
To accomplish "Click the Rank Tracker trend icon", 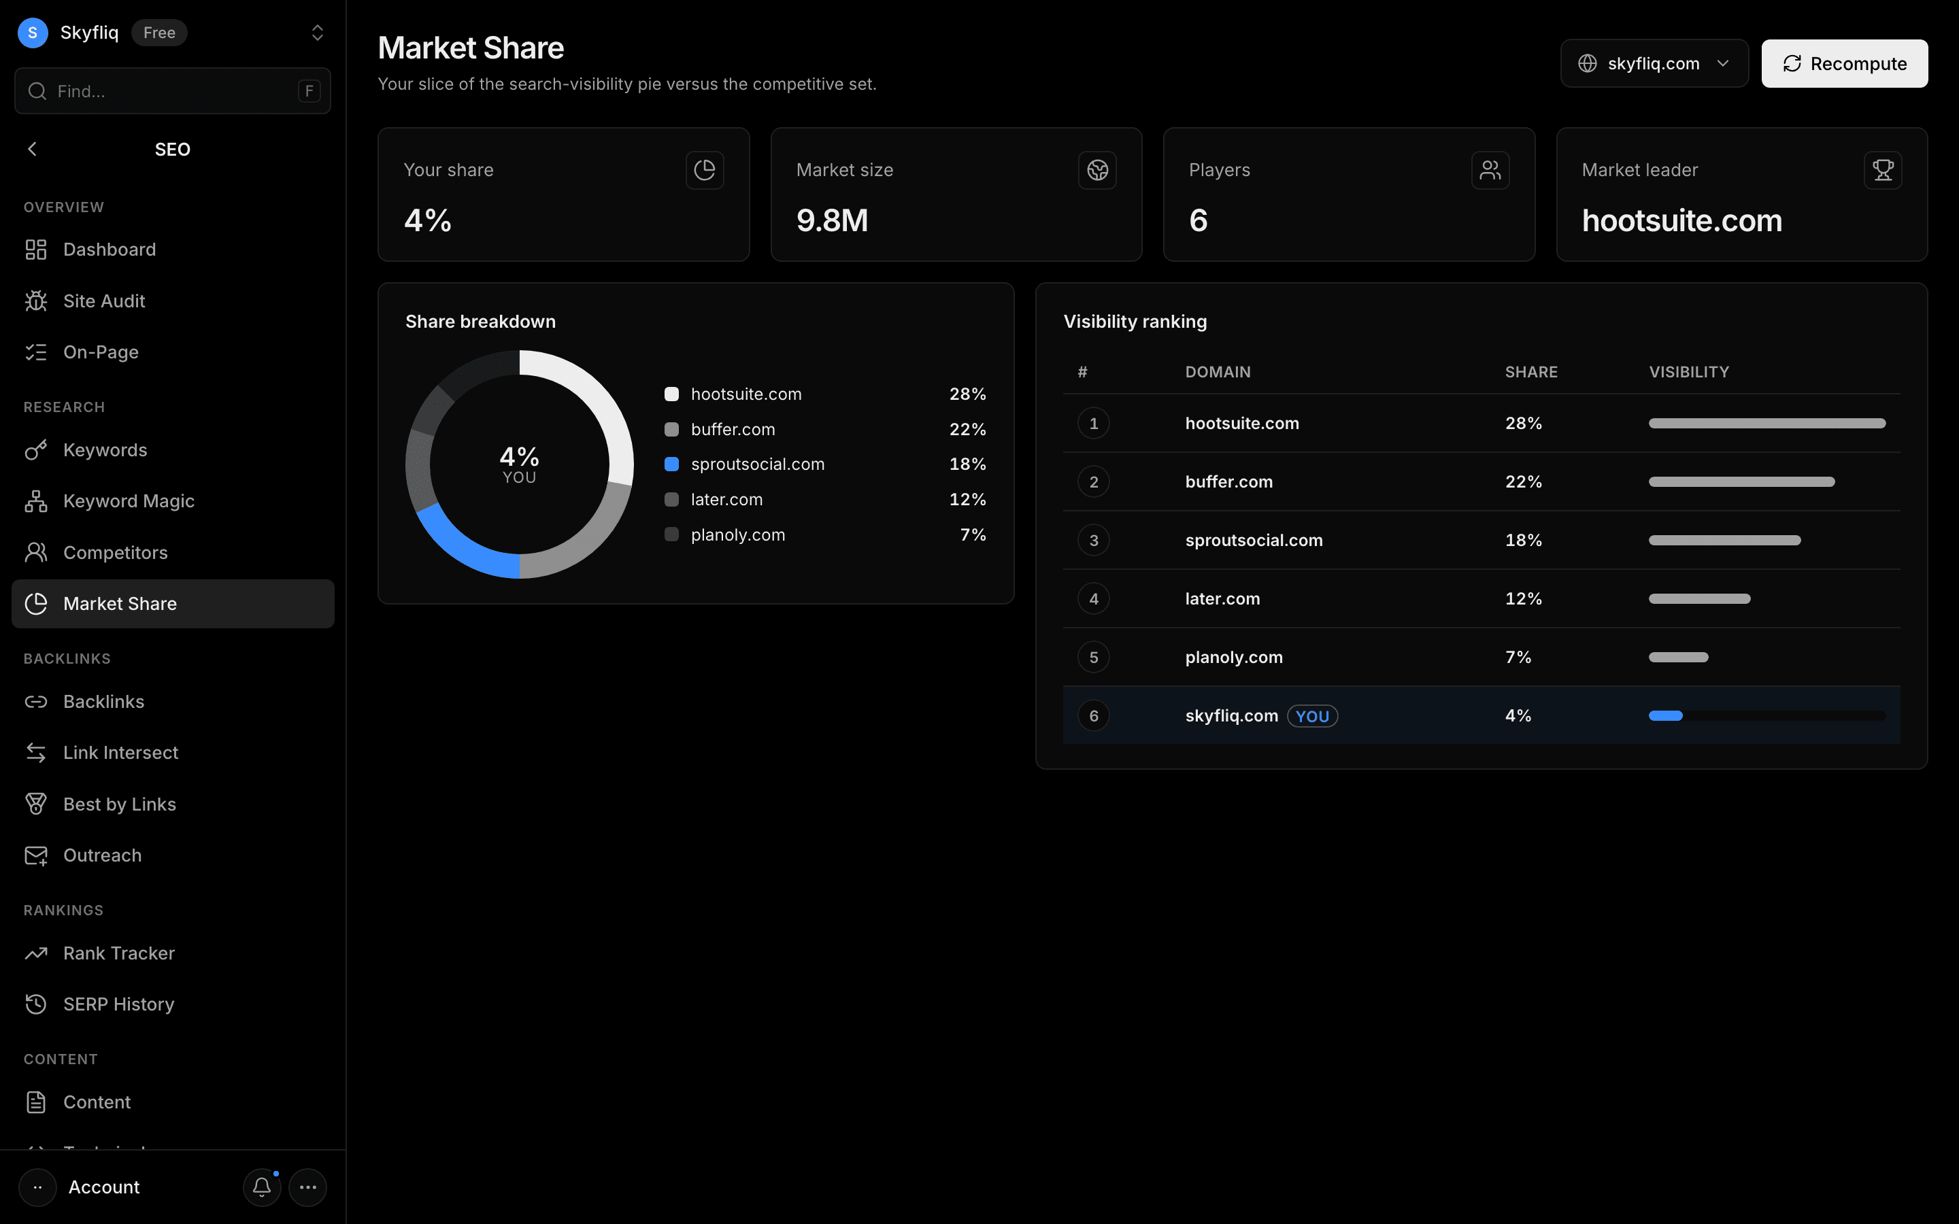I will [x=35, y=953].
